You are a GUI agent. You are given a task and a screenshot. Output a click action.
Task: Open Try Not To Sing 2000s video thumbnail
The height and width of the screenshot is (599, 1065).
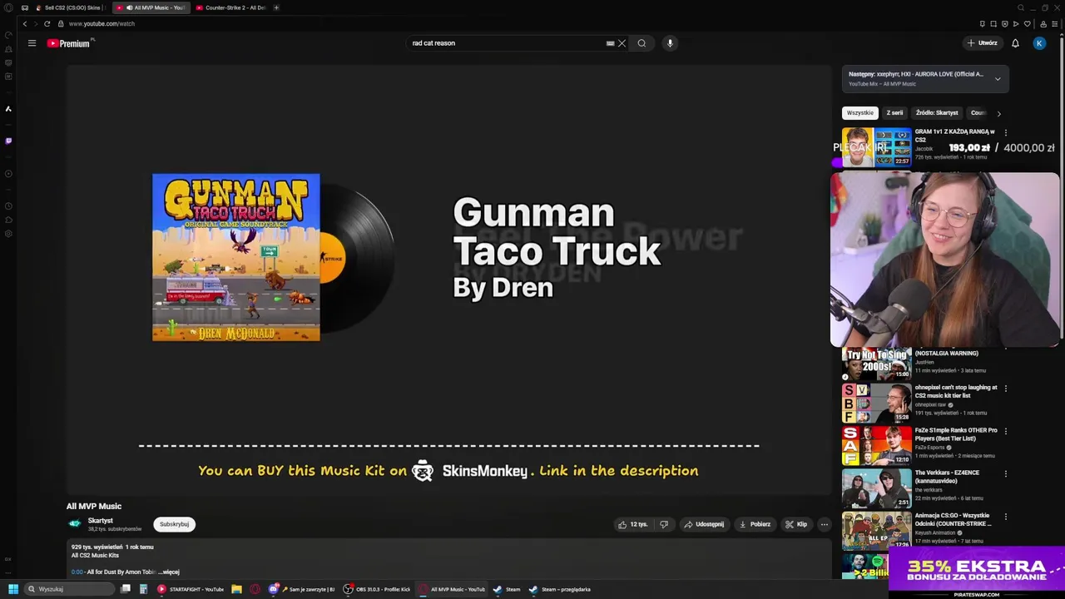pyautogui.click(x=877, y=363)
